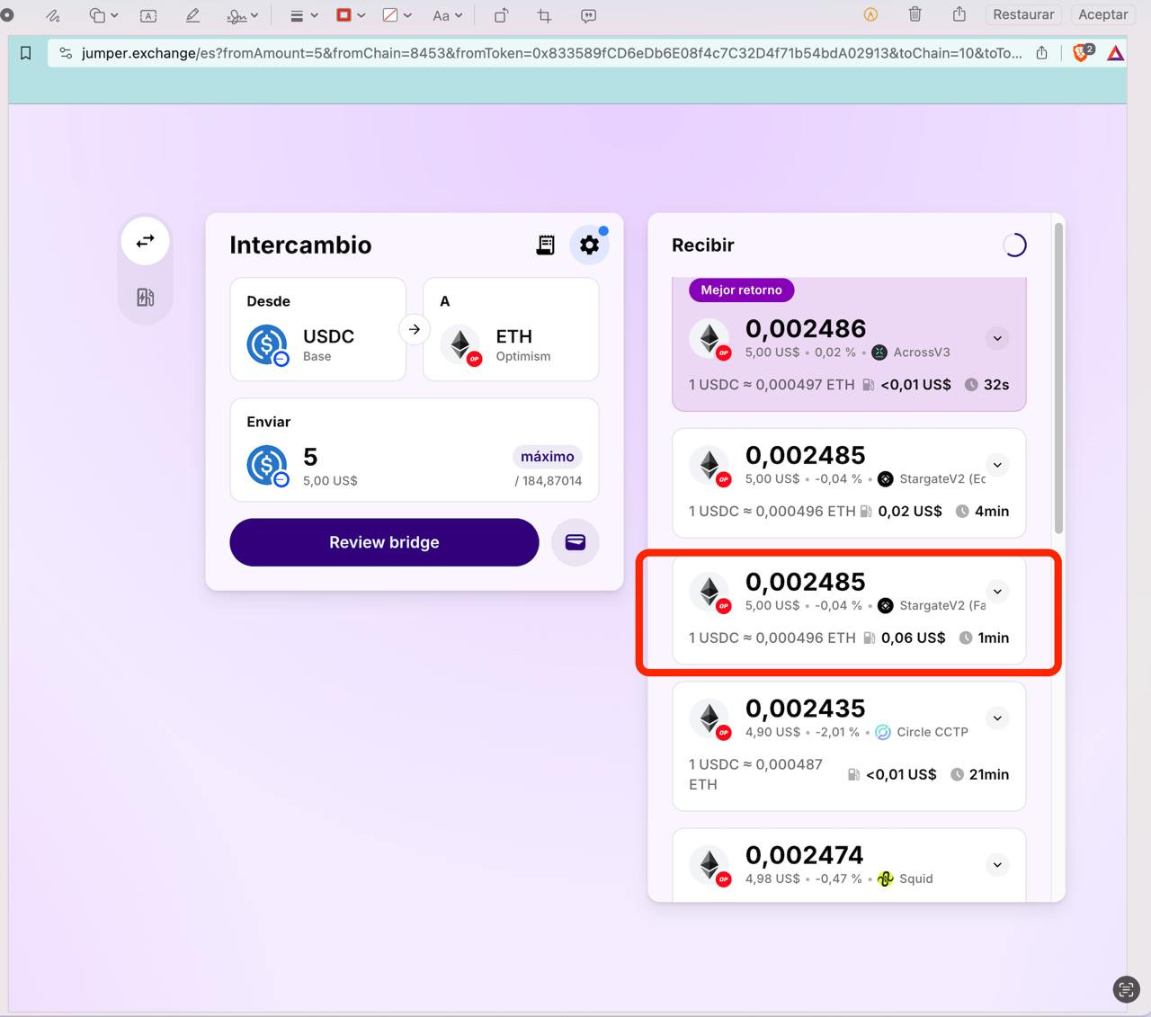The image size is (1151, 1017).
Task: Click the share icon inside the address bar
Action: coord(1041,53)
